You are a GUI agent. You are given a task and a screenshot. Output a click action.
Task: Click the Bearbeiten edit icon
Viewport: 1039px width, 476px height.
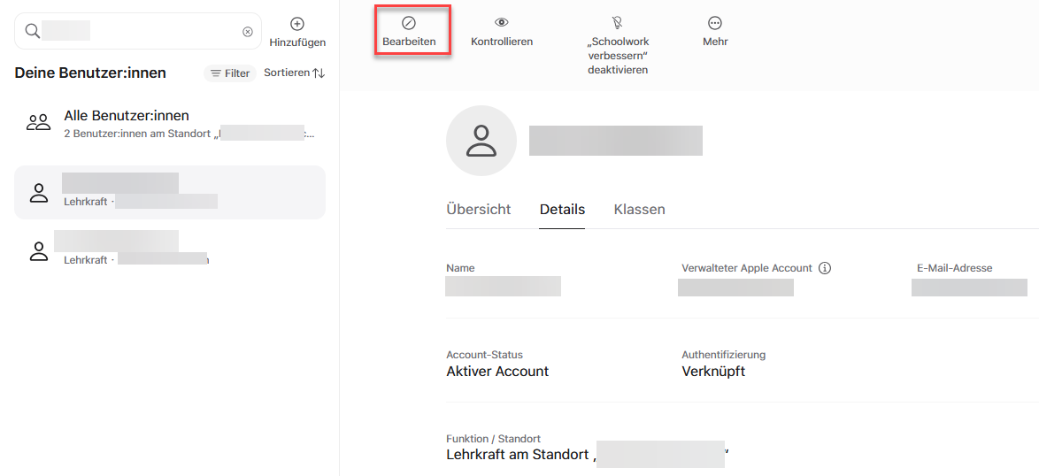pyautogui.click(x=409, y=24)
